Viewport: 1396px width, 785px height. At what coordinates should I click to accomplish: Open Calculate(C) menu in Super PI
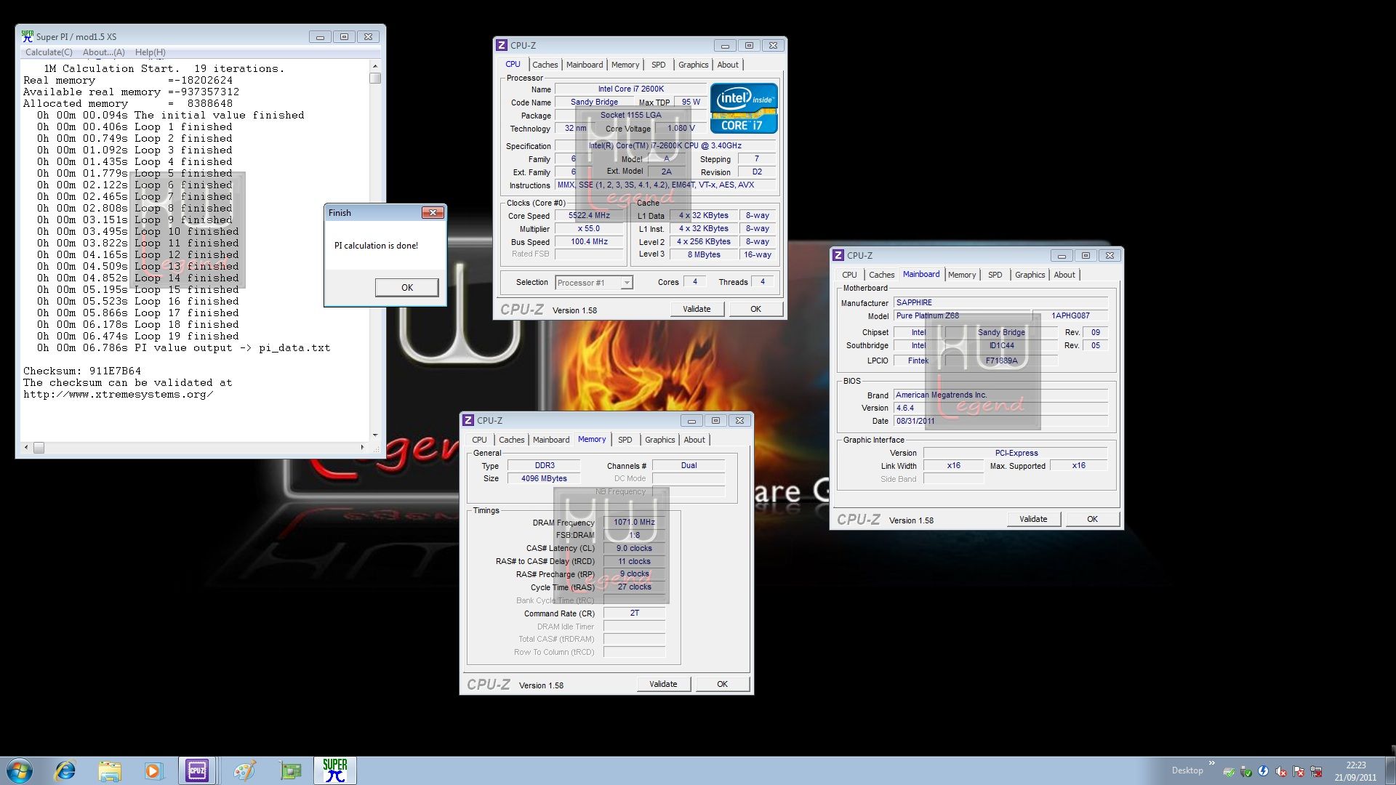pos(49,52)
